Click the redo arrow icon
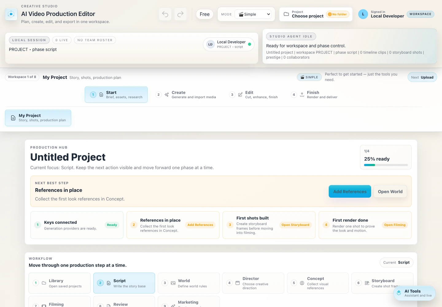 coord(180,14)
